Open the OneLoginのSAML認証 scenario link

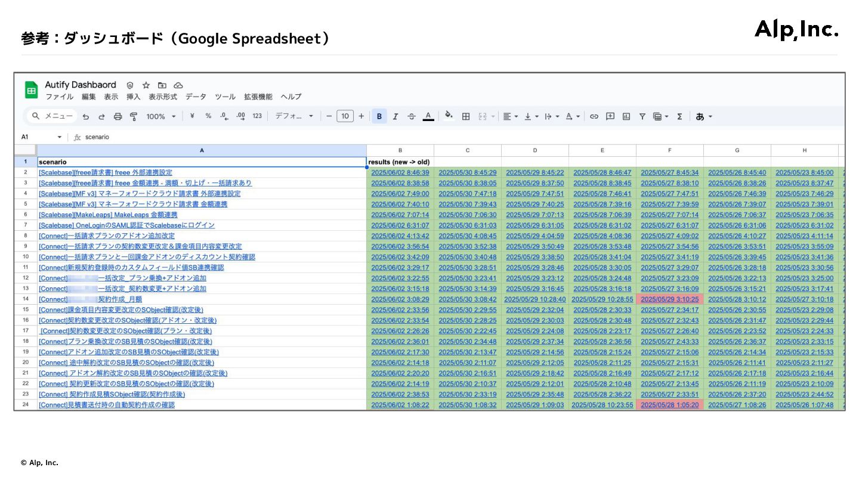(126, 225)
